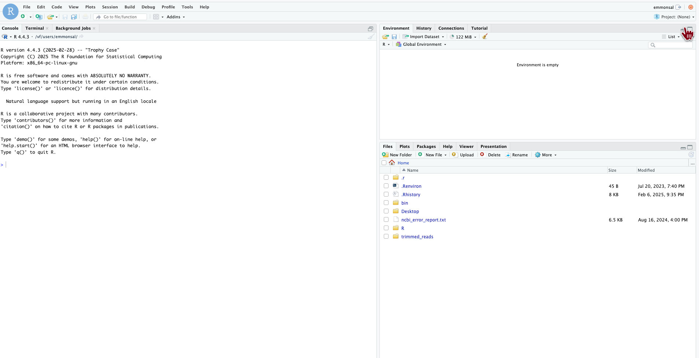The width and height of the screenshot is (699, 358).
Task: Switch to the Packages tab
Action: pos(426,146)
